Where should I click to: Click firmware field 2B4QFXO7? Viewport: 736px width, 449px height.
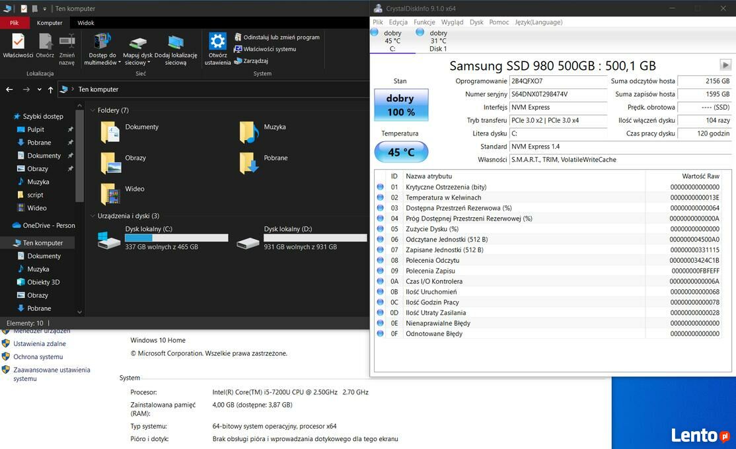(x=558, y=81)
